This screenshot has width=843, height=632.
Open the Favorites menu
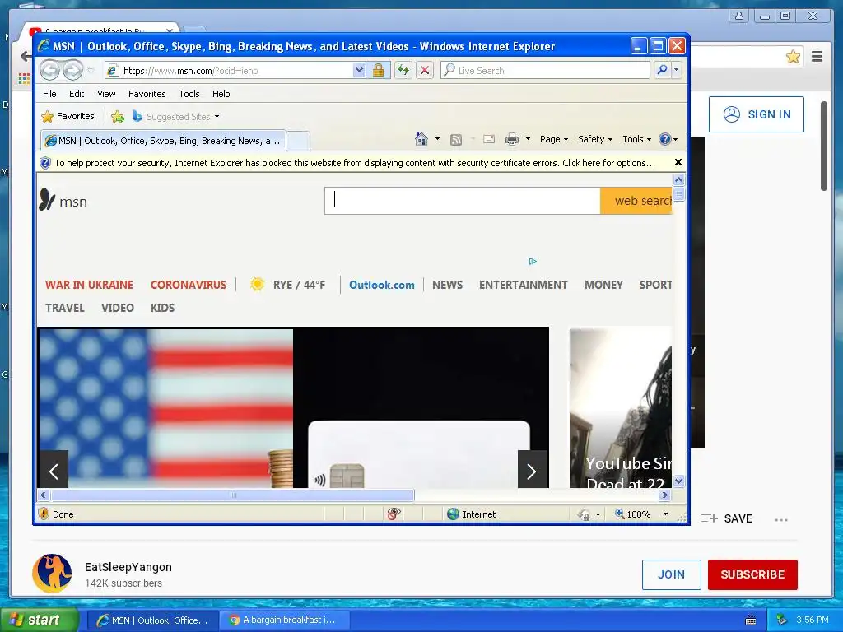click(x=147, y=94)
